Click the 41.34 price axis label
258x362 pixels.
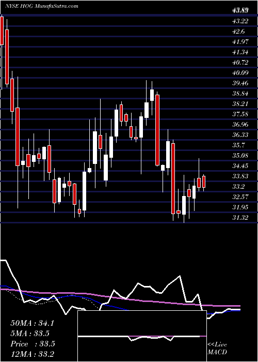(240, 52)
